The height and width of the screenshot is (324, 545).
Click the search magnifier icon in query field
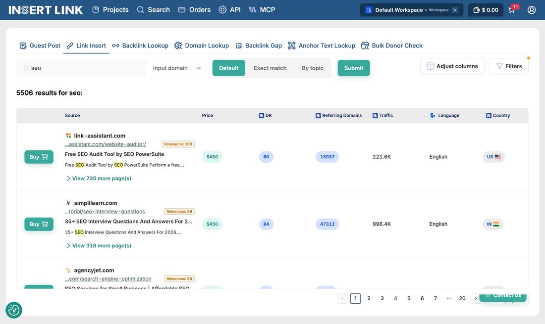(26, 68)
